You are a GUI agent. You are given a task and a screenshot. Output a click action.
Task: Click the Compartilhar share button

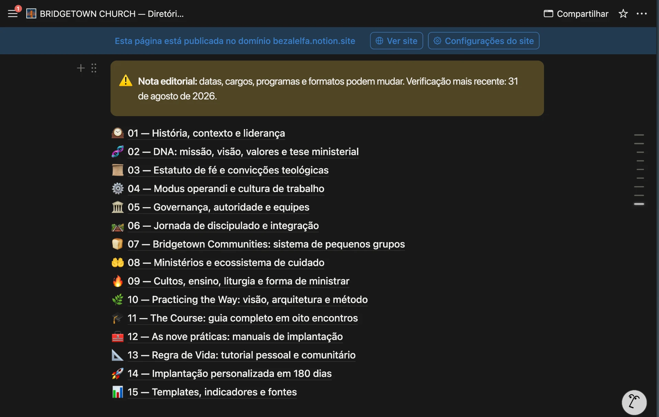(x=576, y=14)
